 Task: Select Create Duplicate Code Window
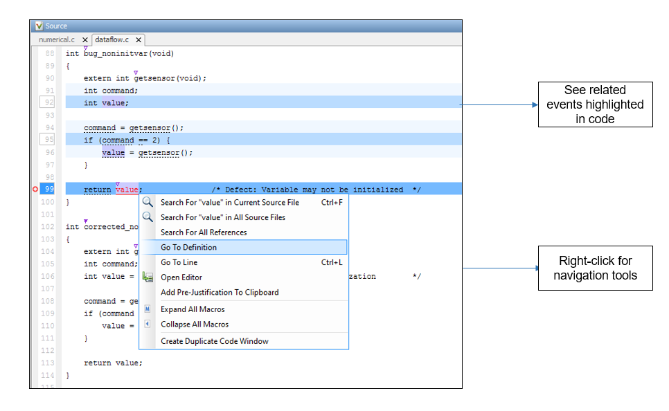pos(215,341)
